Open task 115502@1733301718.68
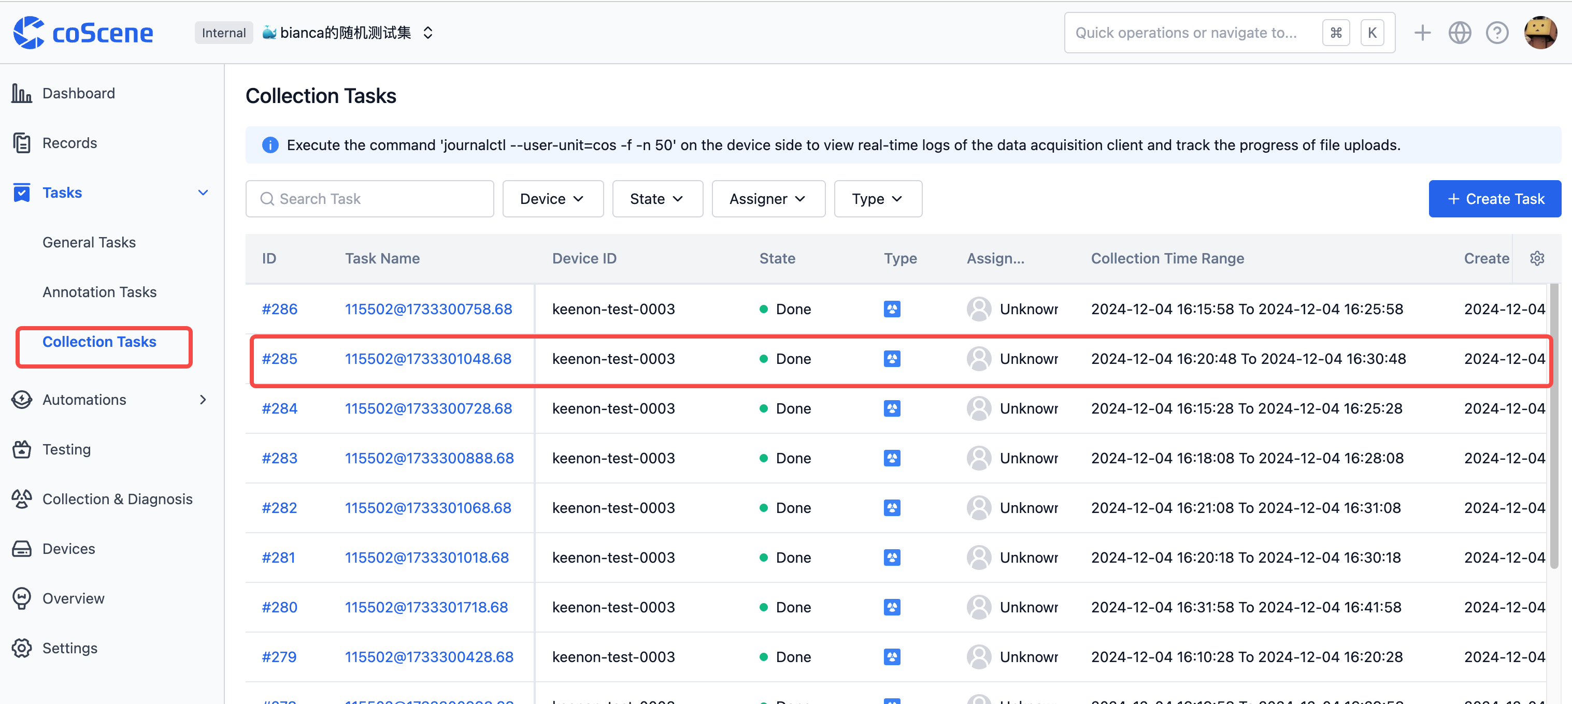The width and height of the screenshot is (1572, 704). [426, 607]
